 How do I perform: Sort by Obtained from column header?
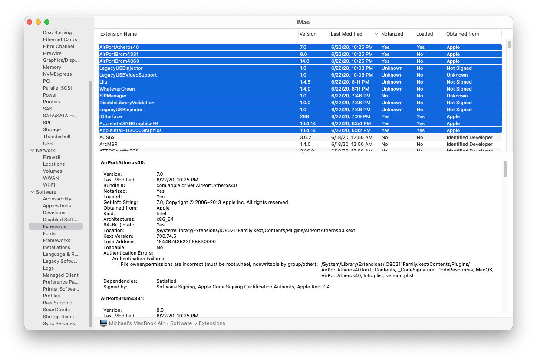[462, 34]
